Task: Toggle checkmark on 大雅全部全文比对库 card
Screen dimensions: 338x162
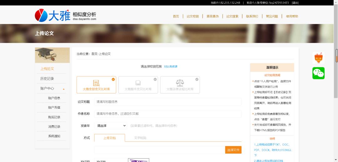Action: (x=113, y=79)
